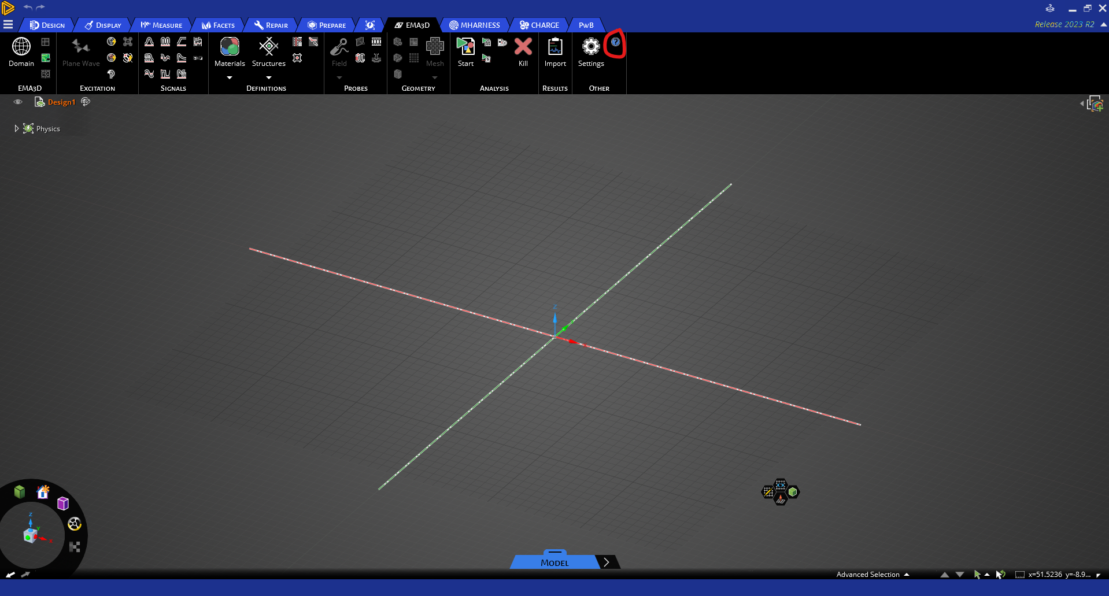Click the Structures definitions icon
Image resolution: width=1109 pixels, height=596 pixels.
coord(268,47)
